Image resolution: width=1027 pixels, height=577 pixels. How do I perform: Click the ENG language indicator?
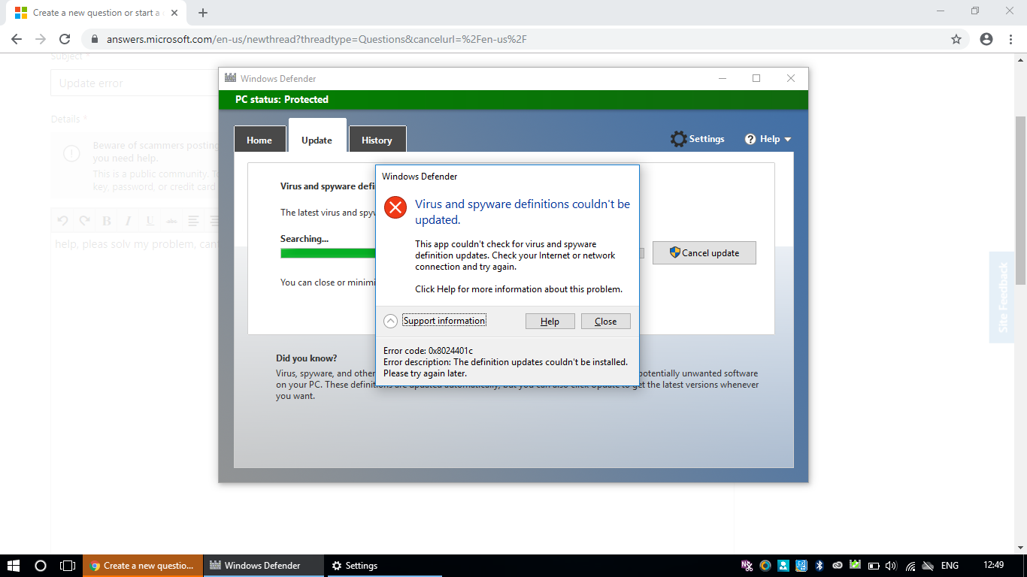coord(950,566)
